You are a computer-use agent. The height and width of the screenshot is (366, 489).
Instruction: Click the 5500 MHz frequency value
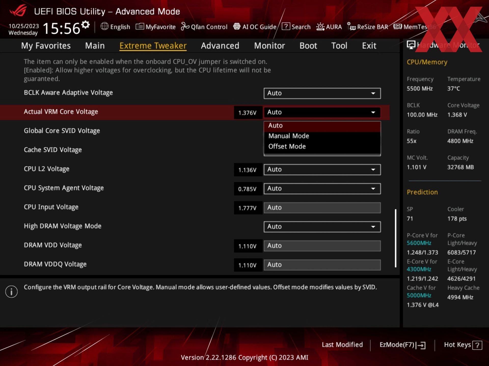(420, 88)
